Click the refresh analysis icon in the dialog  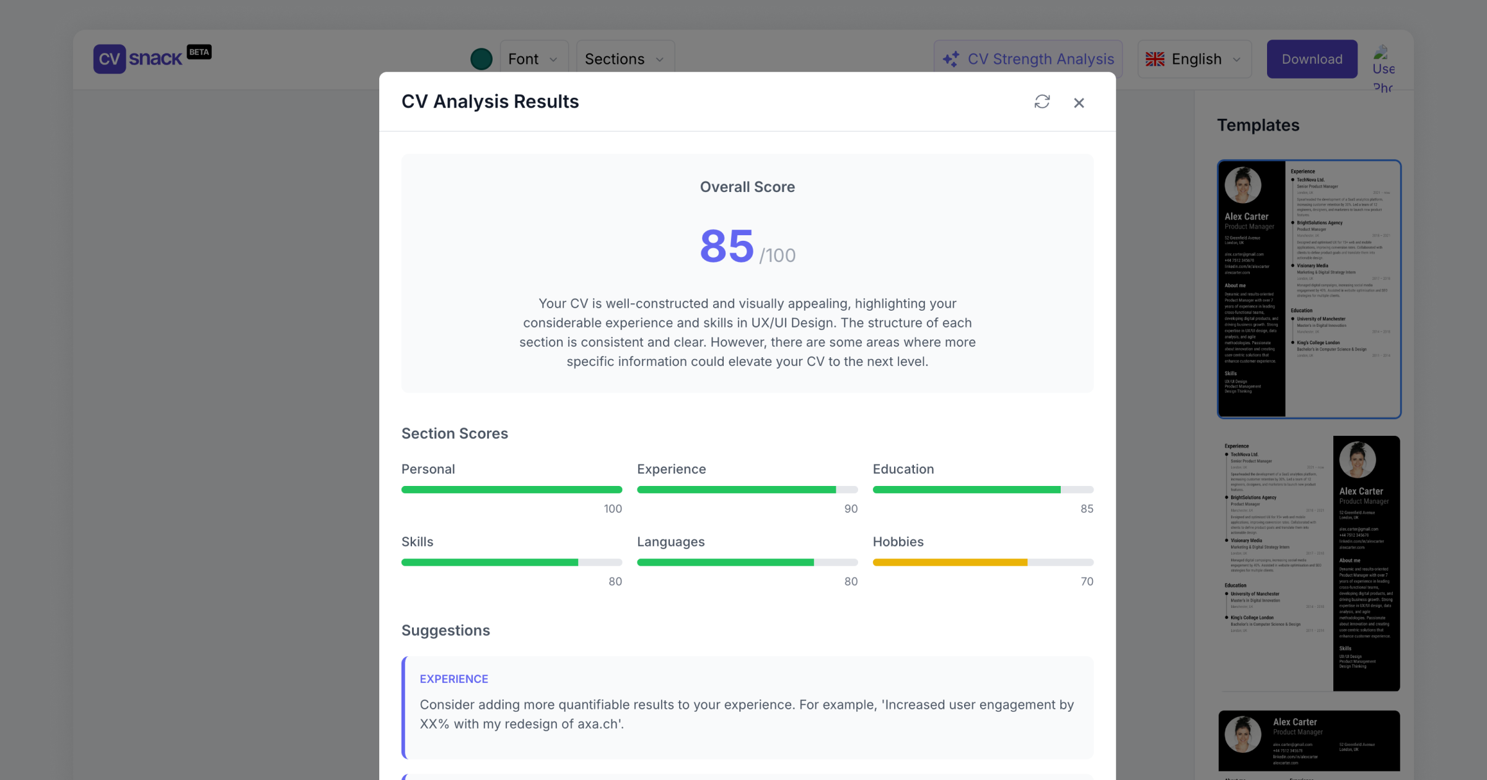tap(1042, 102)
